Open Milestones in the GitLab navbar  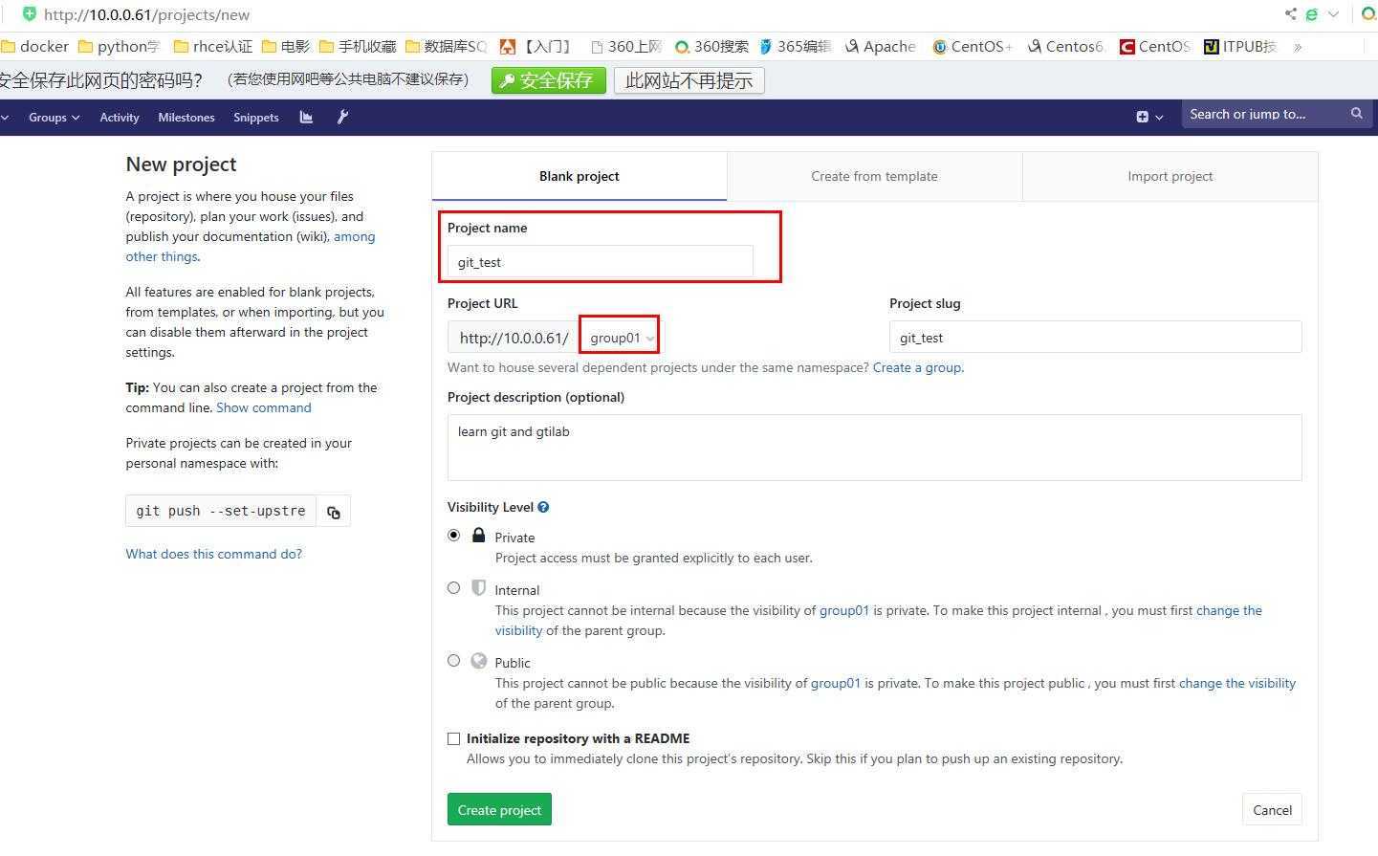click(x=186, y=117)
